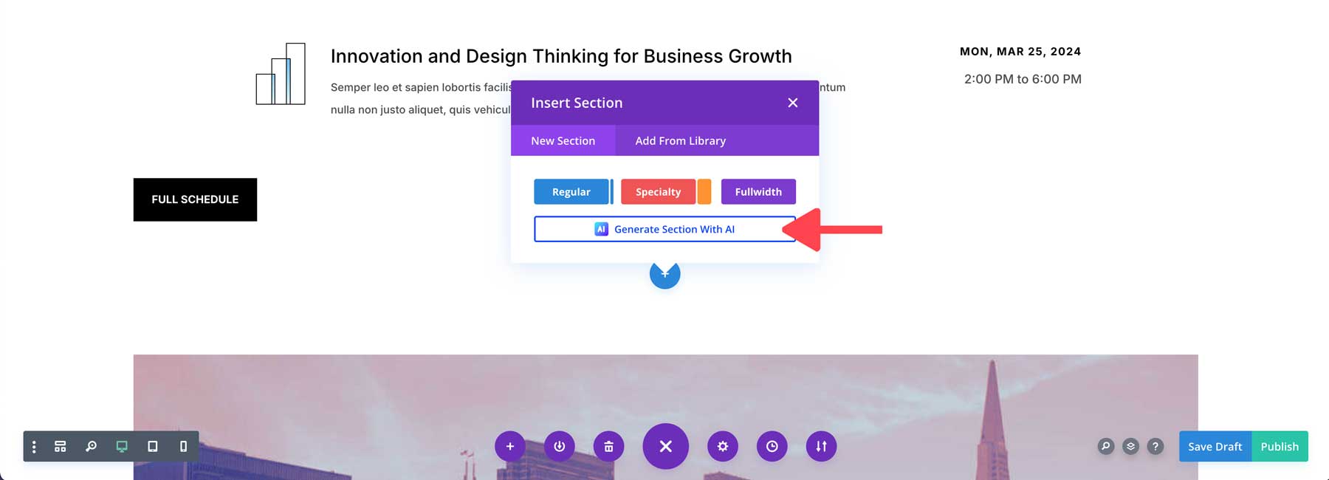Select desktop view mode

coord(122,447)
